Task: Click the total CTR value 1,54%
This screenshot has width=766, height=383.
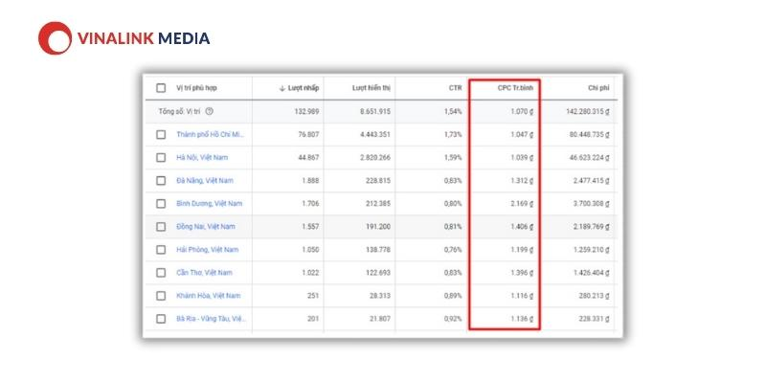Action: [x=453, y=111]
